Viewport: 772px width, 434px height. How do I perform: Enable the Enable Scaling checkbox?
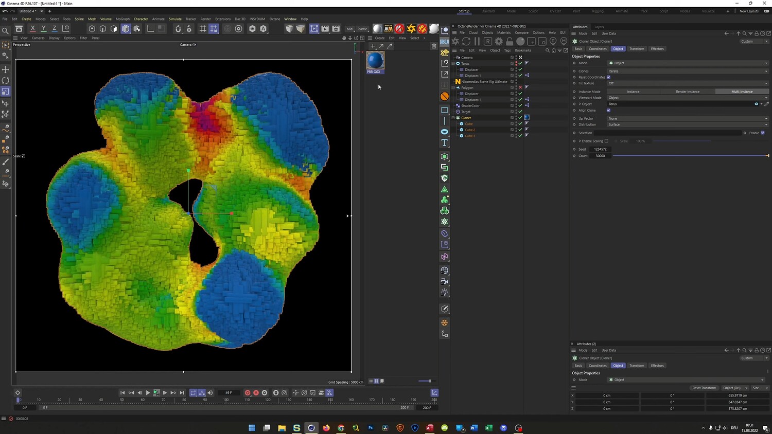click(606, 141)
